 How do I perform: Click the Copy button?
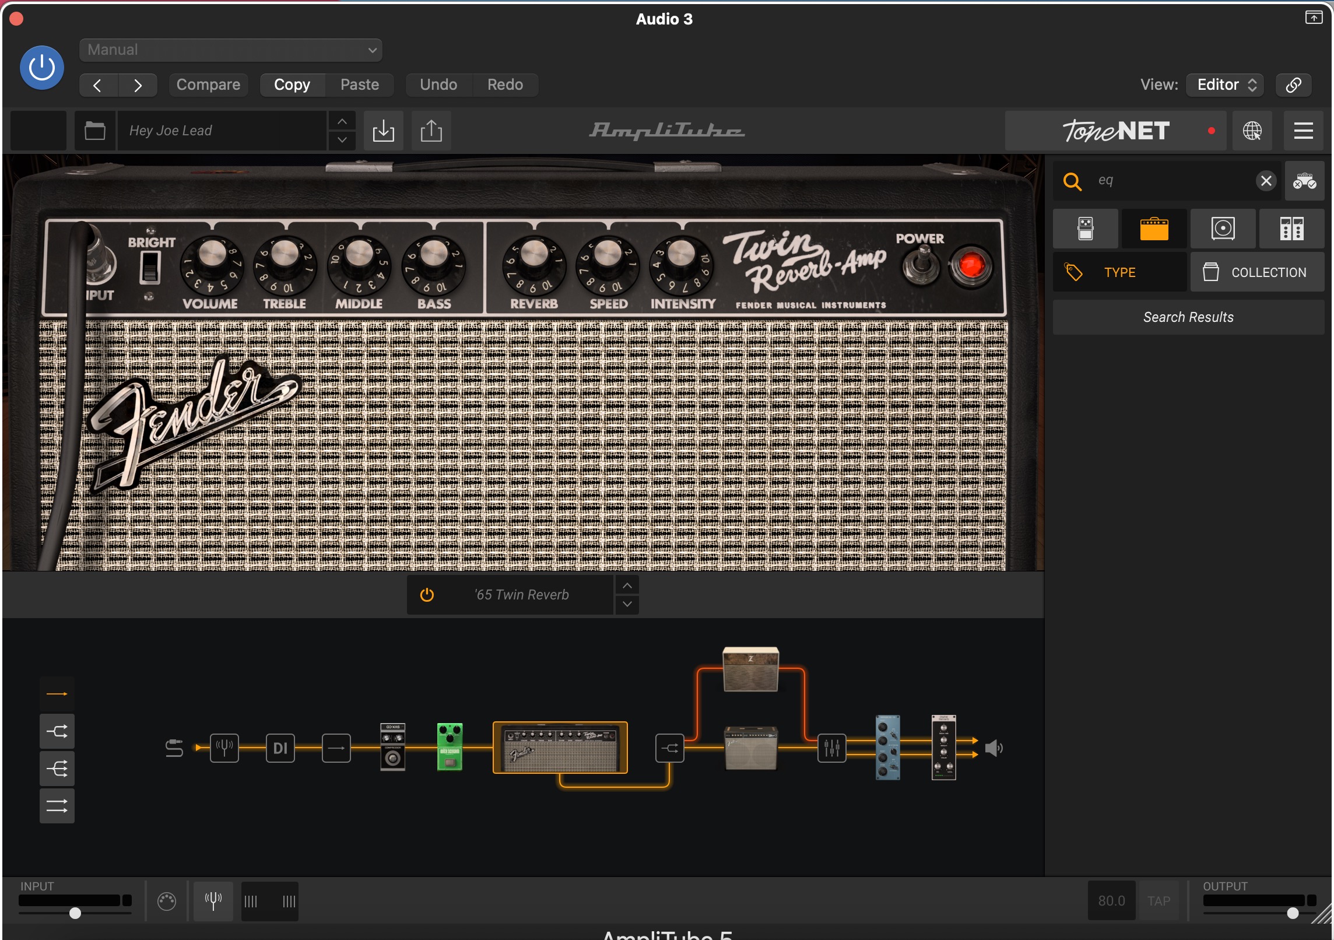[x=292, y=85]
